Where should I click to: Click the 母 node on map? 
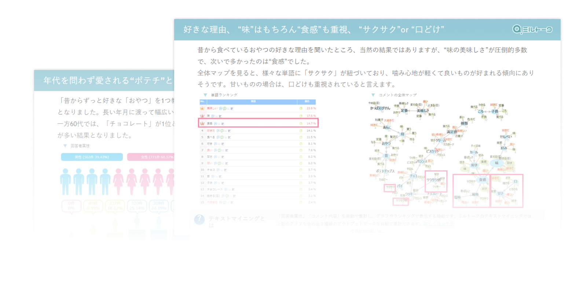point(402,134)
